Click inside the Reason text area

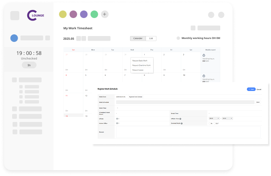tap(188, 132)
